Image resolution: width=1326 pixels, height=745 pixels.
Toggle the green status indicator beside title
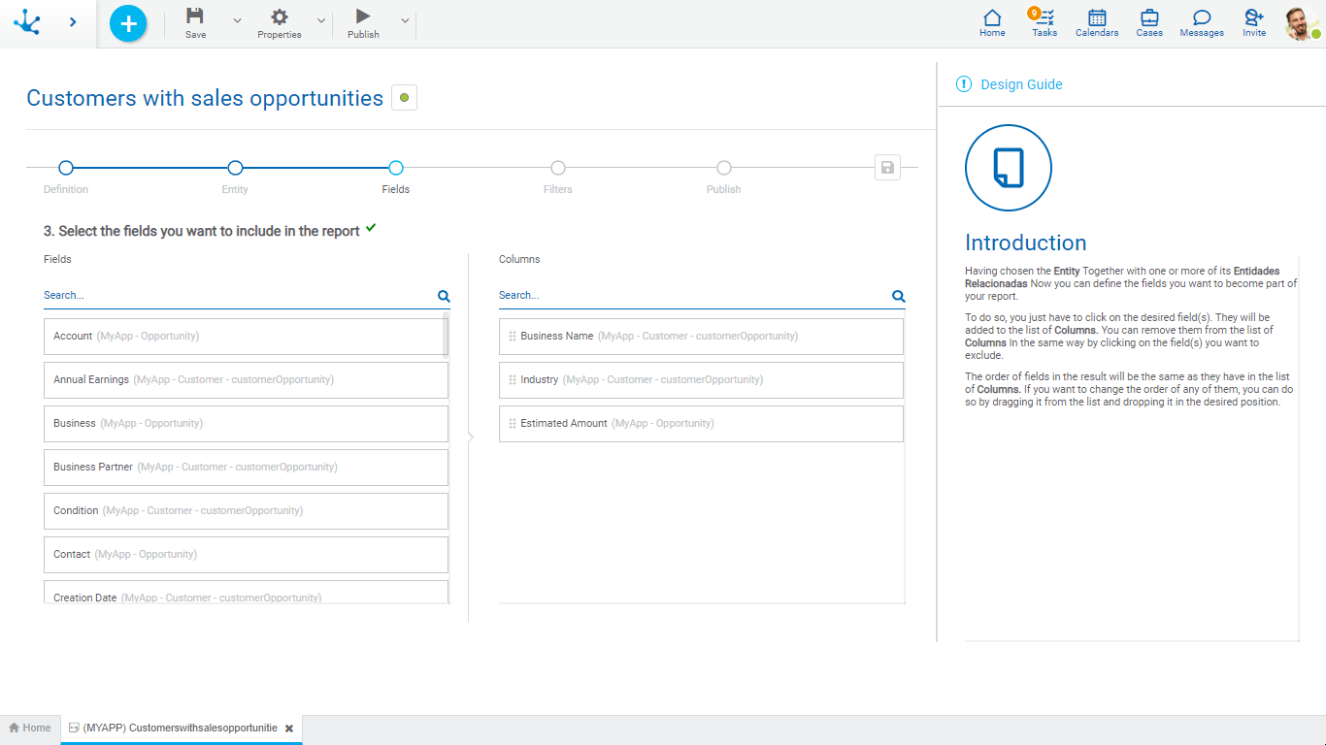404,98
